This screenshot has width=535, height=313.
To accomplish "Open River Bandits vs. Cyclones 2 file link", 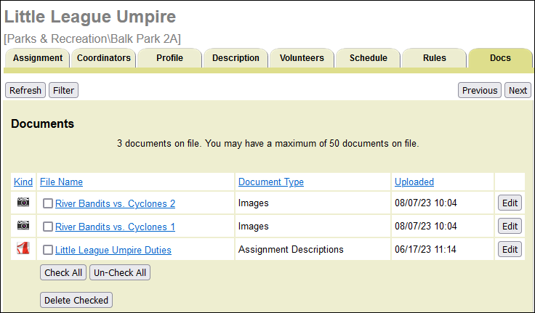I will [115, 204].
